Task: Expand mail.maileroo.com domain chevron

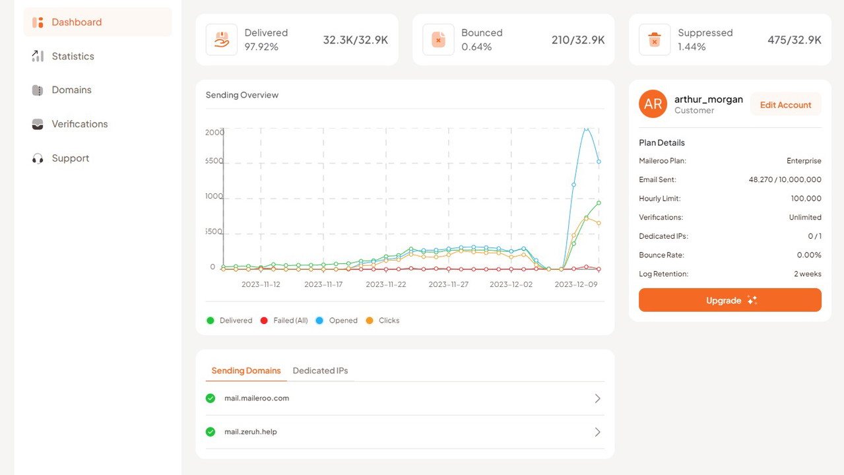Action: [x=597, y=398]
